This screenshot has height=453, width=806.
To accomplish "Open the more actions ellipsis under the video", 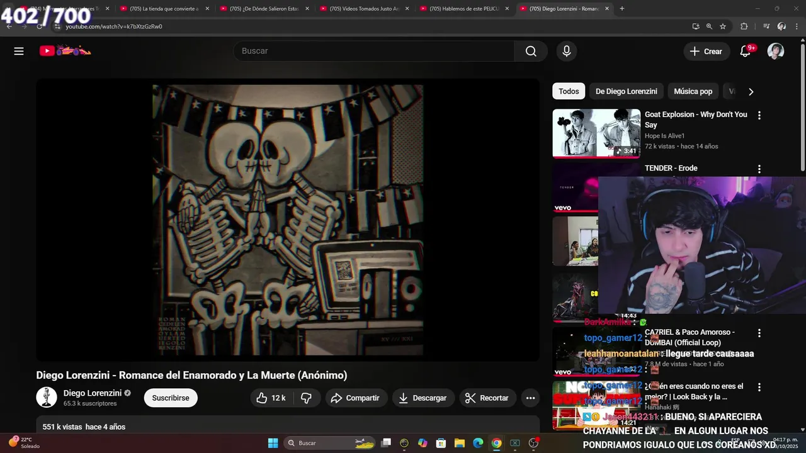I will point(530,398).
